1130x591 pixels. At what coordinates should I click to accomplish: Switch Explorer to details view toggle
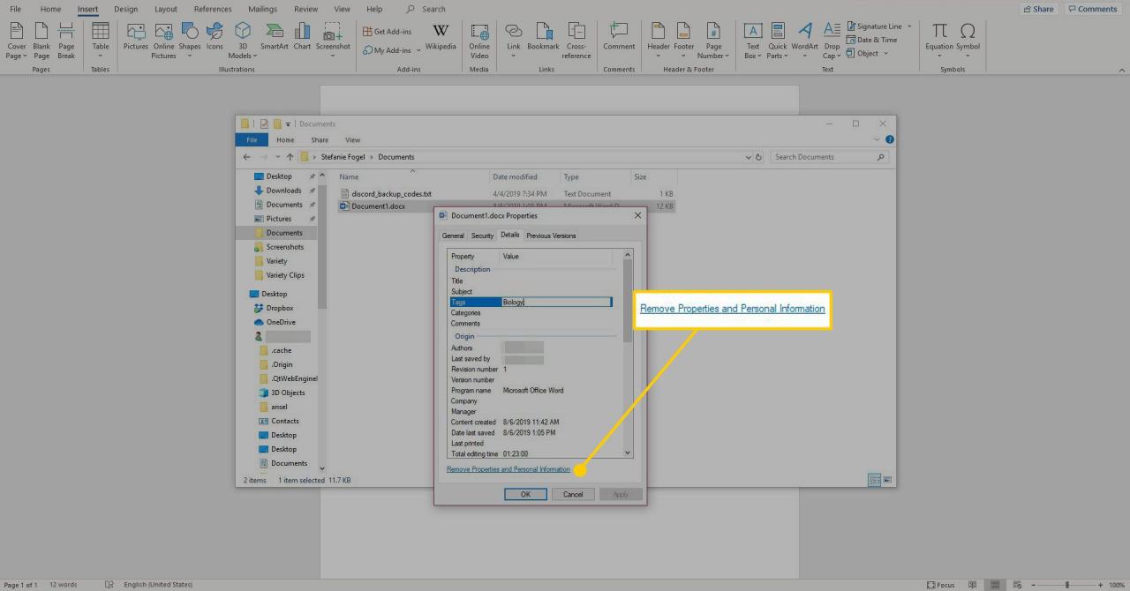(x=874, y=480)
